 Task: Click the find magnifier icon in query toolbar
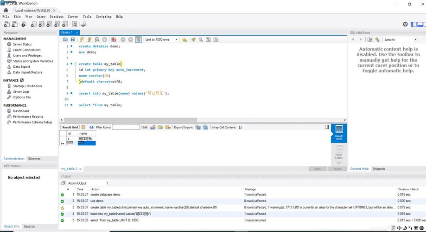coord(201,40)
